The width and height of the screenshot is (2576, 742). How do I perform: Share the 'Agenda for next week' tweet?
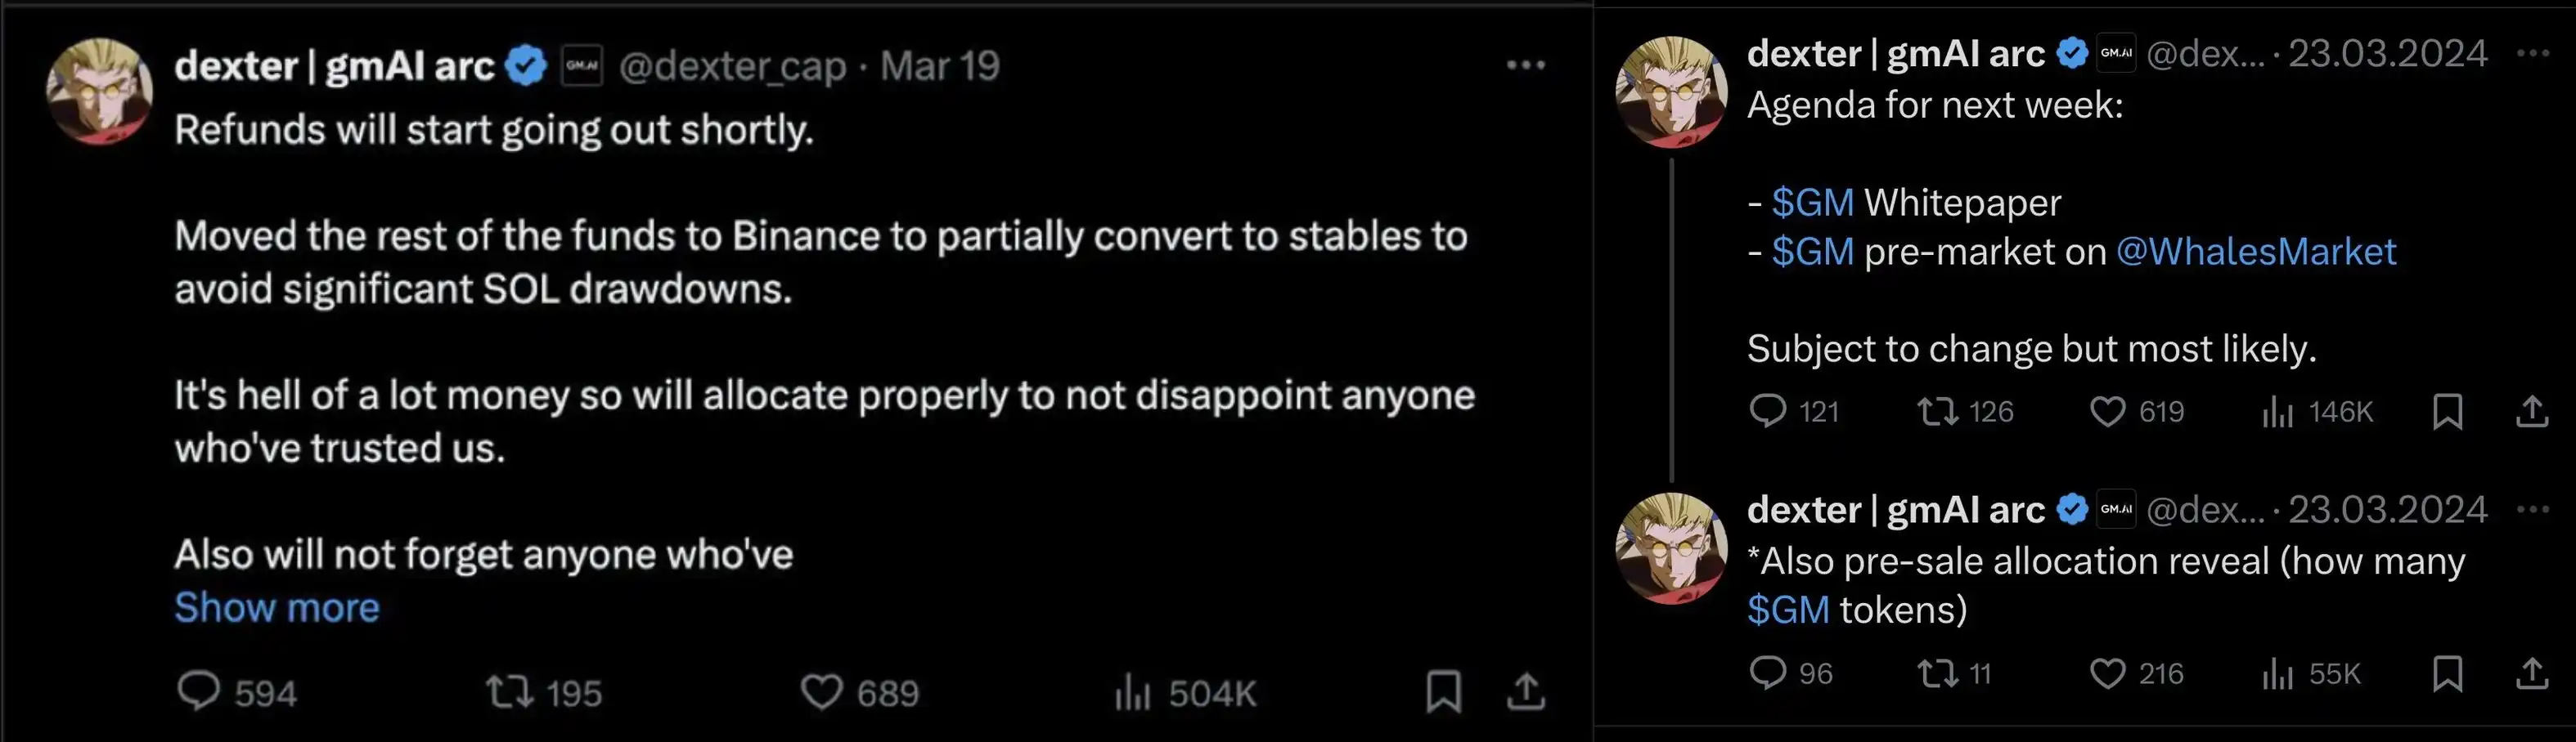[2531, 411]
